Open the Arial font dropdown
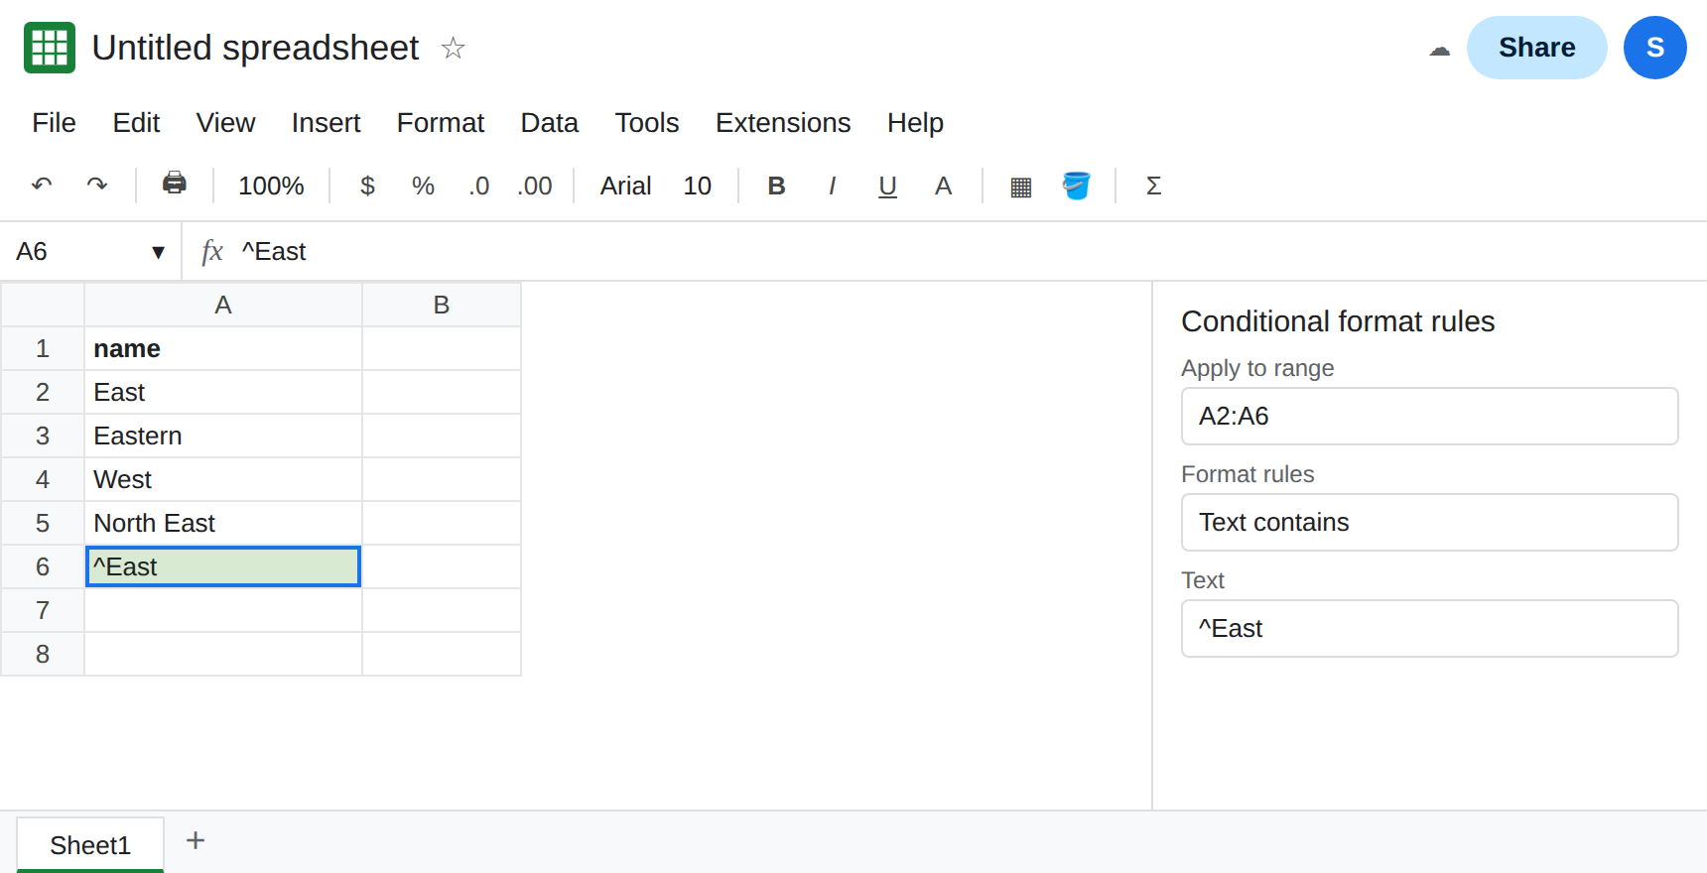1707x873 pixels. (x=625, y=186)
